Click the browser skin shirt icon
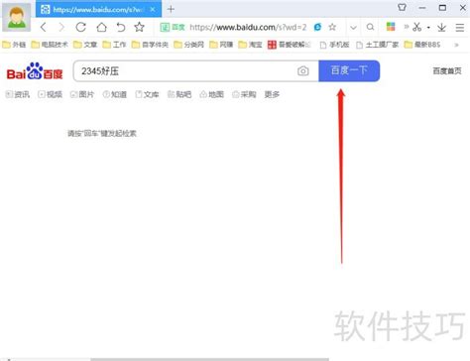The width and height of the screenshot is (470, 361). [402, 7]
